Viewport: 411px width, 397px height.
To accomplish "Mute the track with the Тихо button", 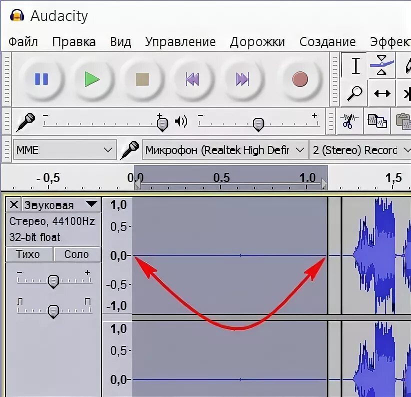I will click(29, 254).
